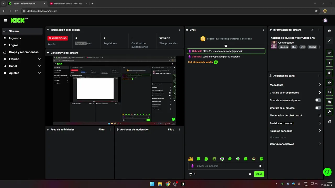Open a new browser tab
The height and width of the screenshot is (188, 335).
92,4
